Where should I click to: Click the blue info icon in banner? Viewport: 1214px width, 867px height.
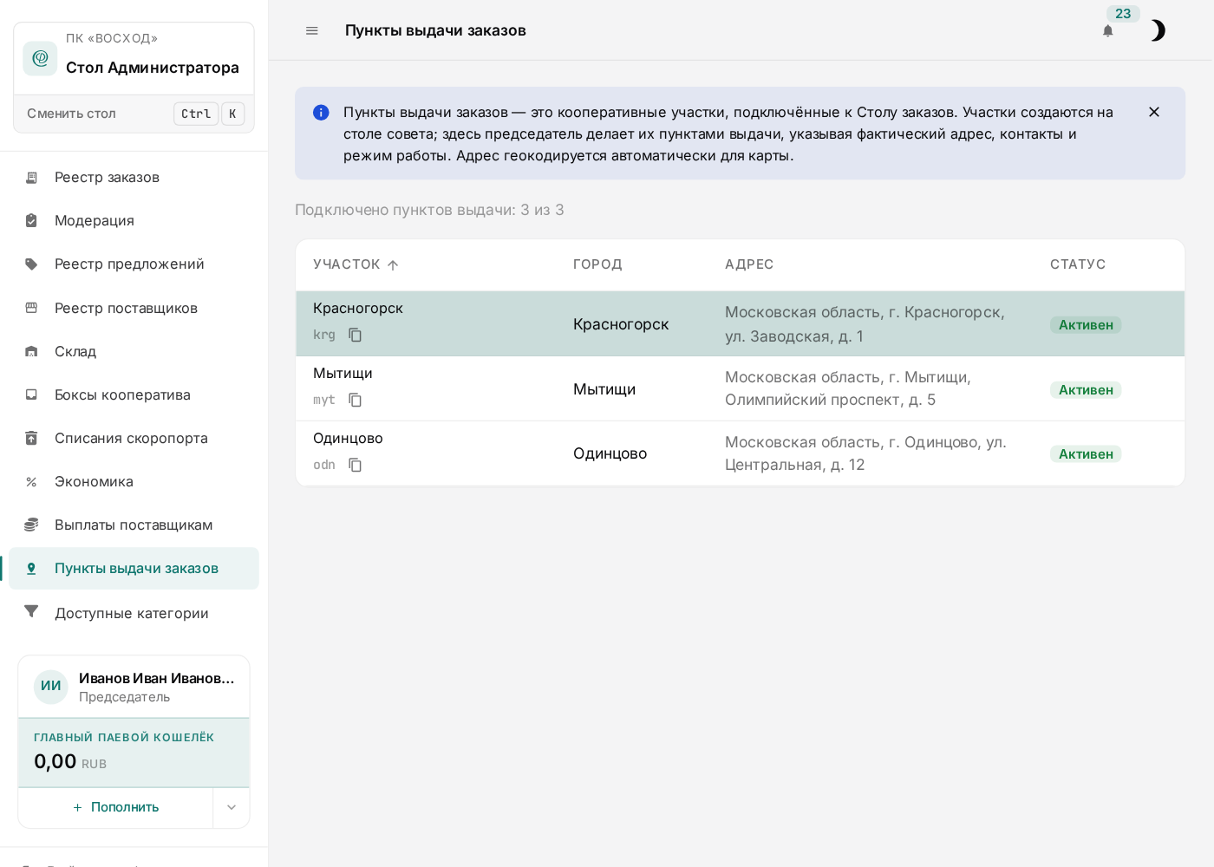[x=321, y=113]
